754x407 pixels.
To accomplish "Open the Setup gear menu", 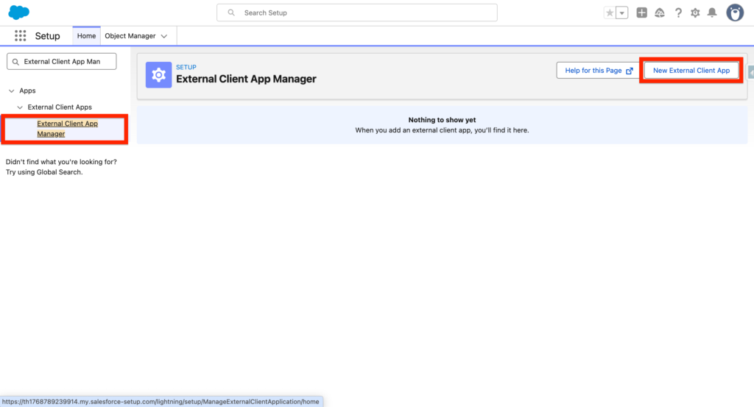I will 695,13.
